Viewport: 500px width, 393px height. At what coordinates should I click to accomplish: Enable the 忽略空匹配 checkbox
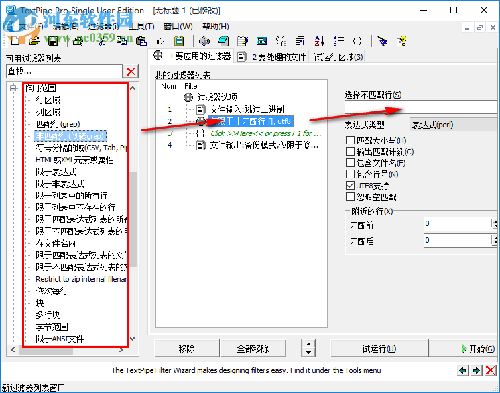coord(350,197)
